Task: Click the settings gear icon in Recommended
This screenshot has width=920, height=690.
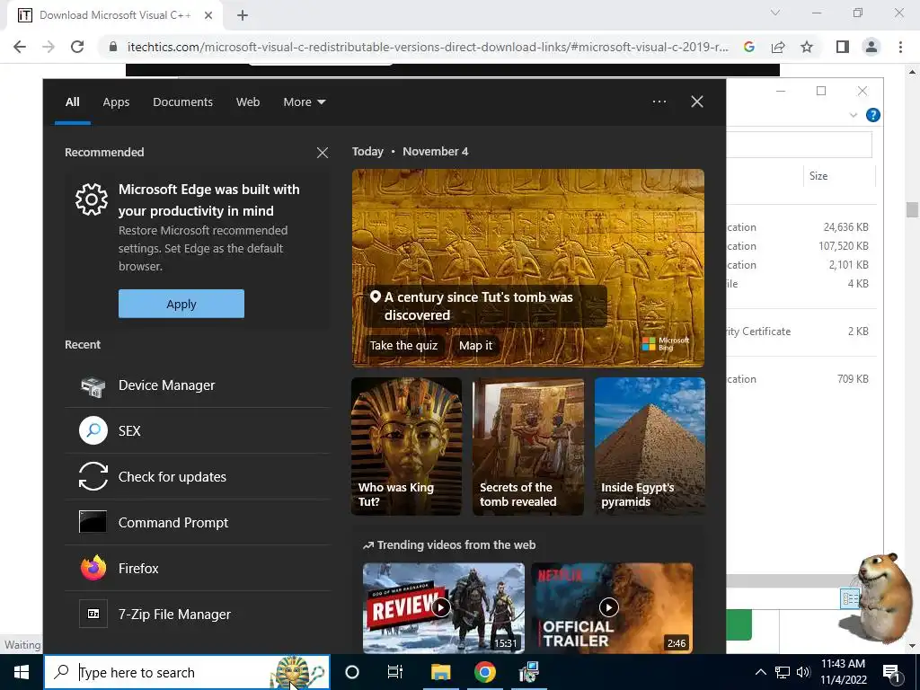Action: point(92,199)
